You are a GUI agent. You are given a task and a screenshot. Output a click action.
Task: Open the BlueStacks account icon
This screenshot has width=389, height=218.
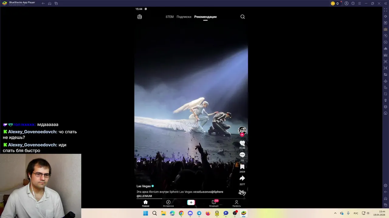(346, 3)
